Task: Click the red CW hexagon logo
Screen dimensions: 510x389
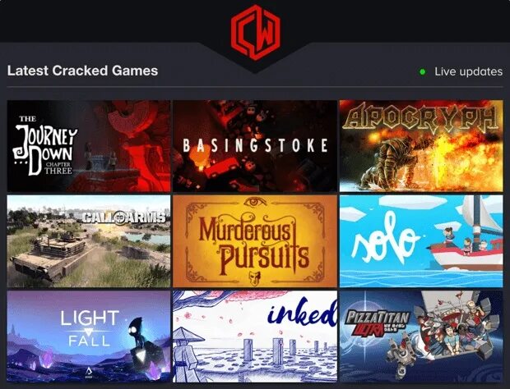Action: (255, 32)
